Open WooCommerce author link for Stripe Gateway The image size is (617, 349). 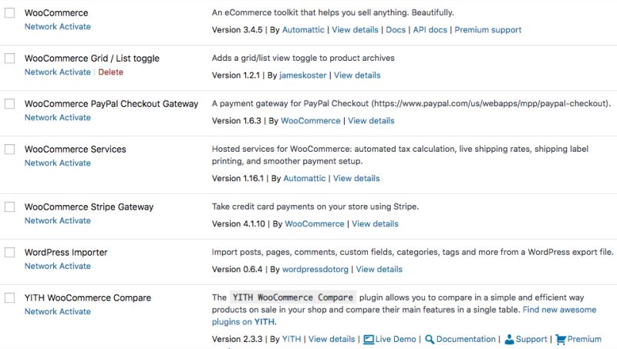tap(315, 224)
